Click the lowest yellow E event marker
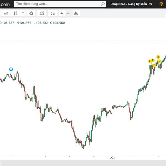The width and height of the screenshot is (166, 166). click(x=154, y=65)
